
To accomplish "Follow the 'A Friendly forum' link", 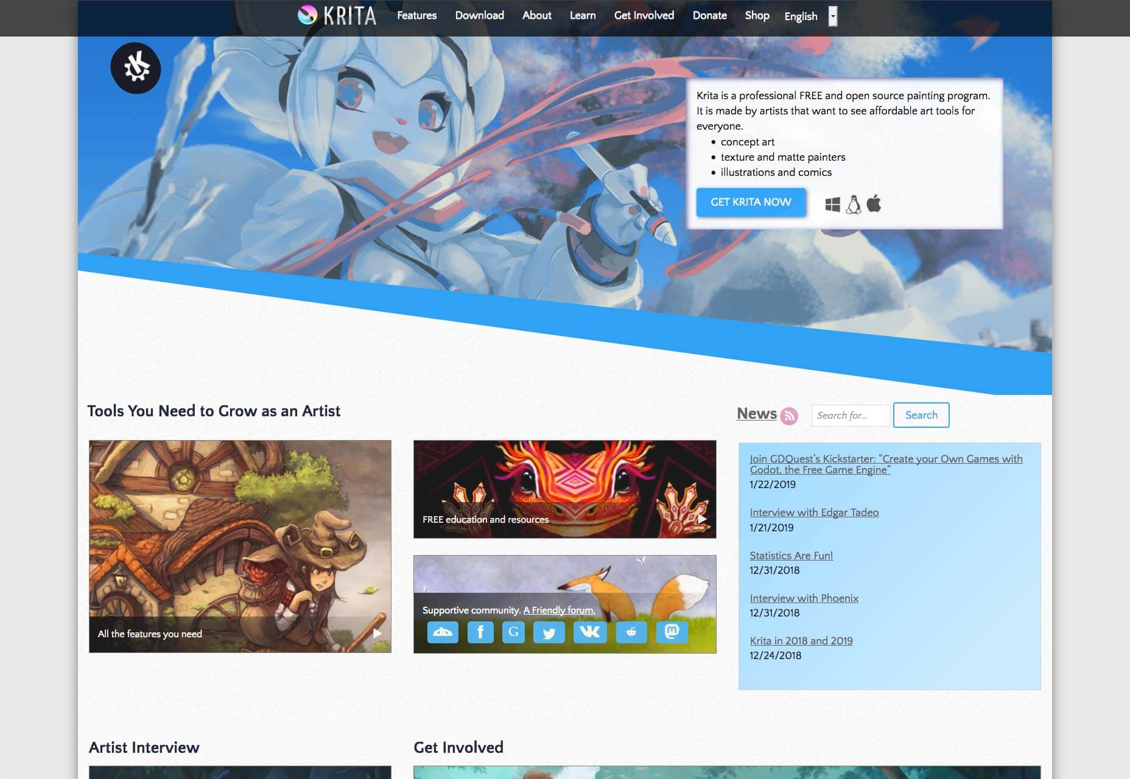I will coord(559,610).
